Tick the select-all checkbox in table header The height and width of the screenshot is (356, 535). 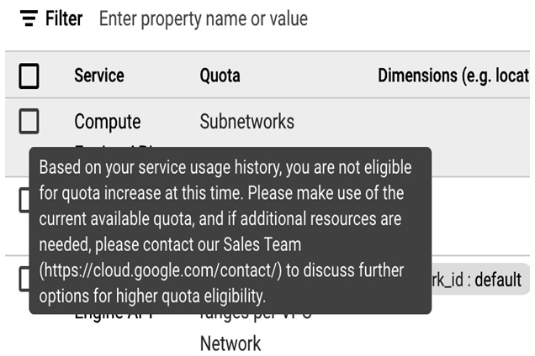(x=29, y=76)
